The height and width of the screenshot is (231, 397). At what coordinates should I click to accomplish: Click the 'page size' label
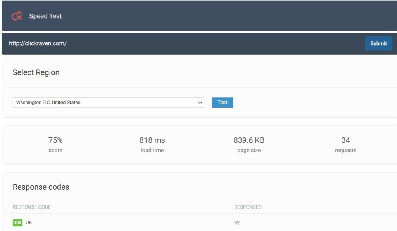pyautogui.click(x=249, y=150)
